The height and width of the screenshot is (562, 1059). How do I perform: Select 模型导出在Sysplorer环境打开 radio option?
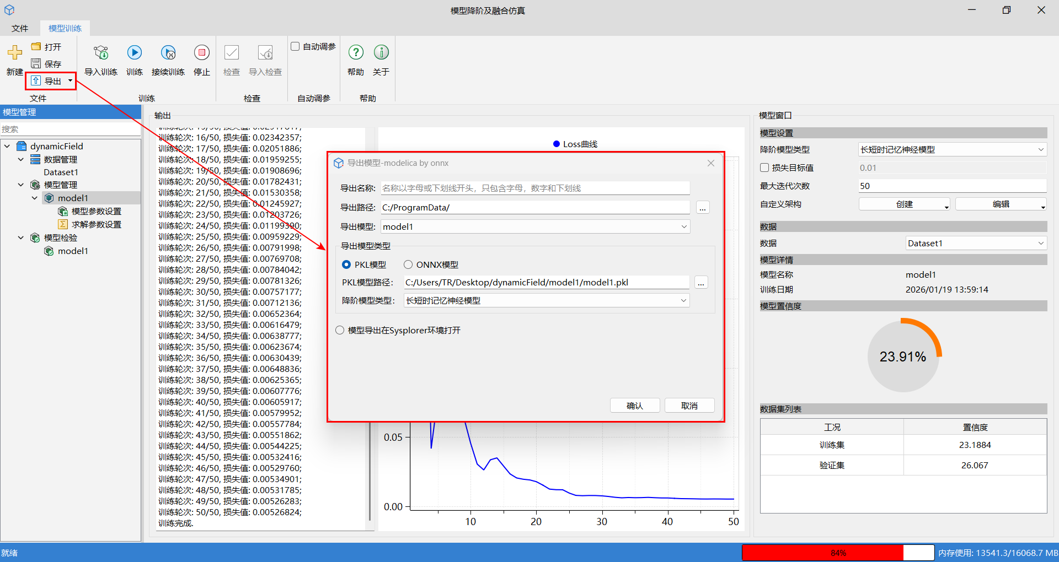[340, 331]
